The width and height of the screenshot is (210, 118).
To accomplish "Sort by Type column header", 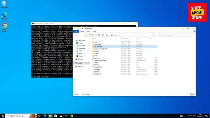I will point(138,39).
